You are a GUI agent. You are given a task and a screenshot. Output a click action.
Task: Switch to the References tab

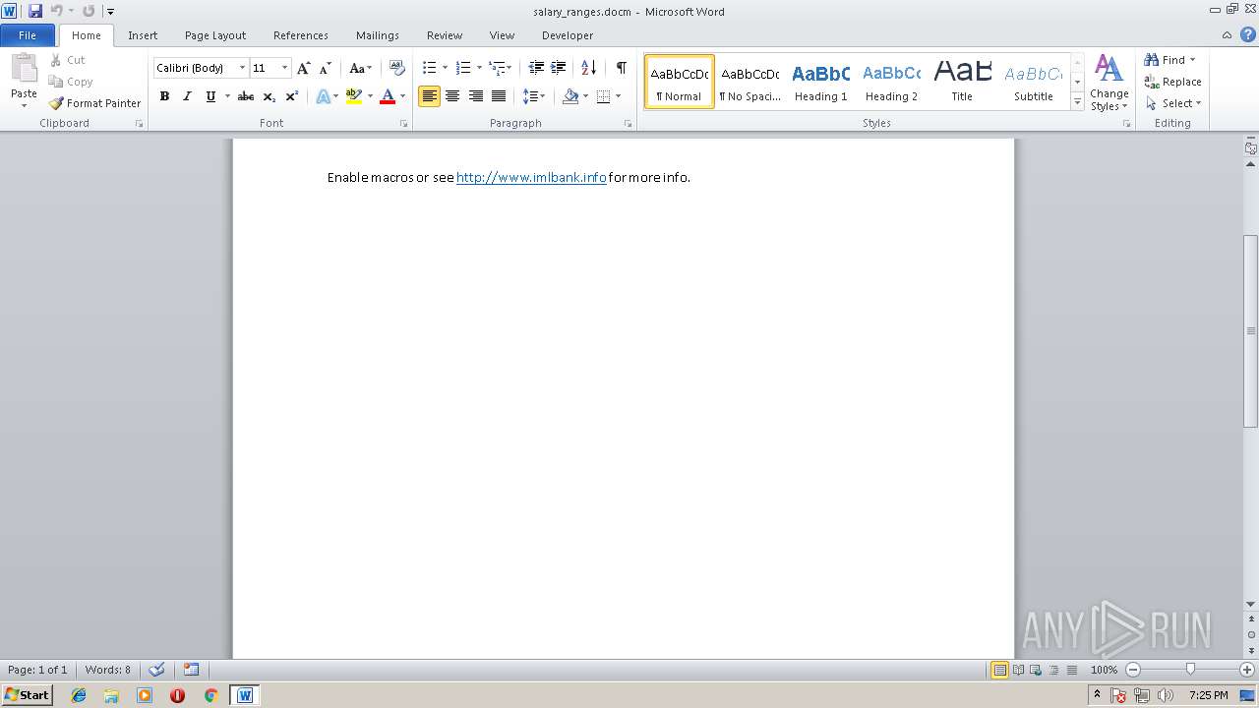301,35
